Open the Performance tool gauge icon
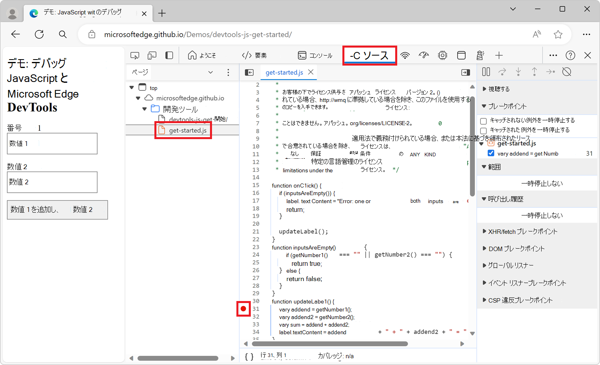This screenshot has width=600, height=365. 424,56
